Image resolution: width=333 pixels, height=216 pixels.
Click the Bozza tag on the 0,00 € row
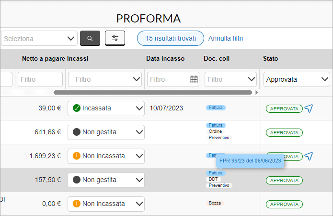pos(215,203)
